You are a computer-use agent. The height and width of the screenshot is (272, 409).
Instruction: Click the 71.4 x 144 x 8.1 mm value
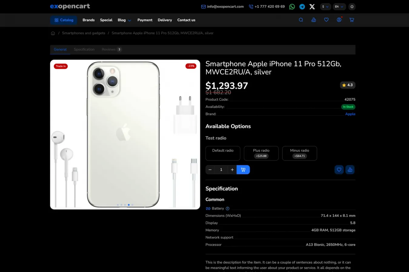pyautogui.click(x=338, y=216)
